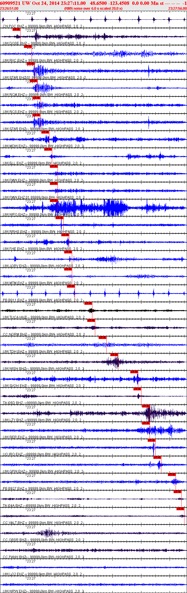Select the latitude value 48.6500 in header
Image resolution: width=187 pixels, height=593 pixels.
(x=98, y=3)
